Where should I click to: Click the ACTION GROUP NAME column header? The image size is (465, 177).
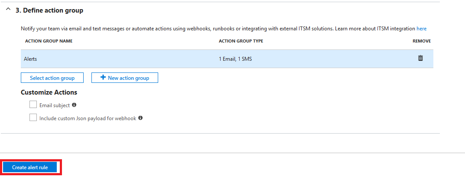pyautogui.click(x=49, y=41)
